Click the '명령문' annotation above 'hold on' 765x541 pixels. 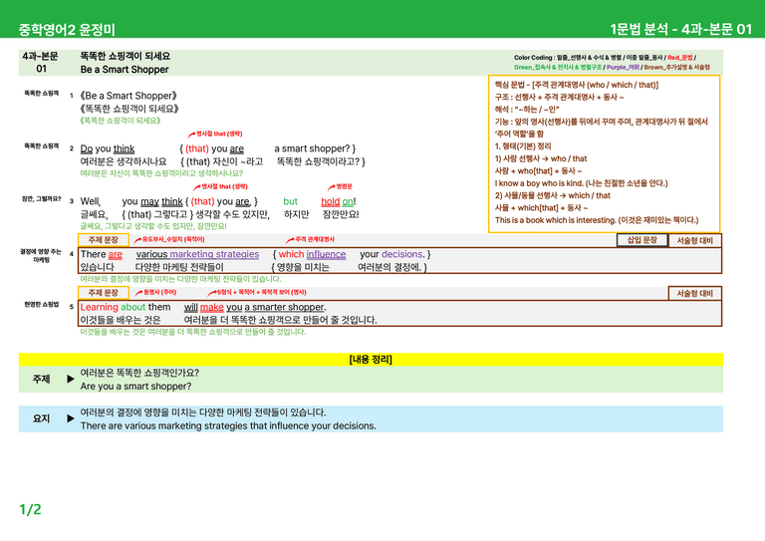tap(340, 186)
